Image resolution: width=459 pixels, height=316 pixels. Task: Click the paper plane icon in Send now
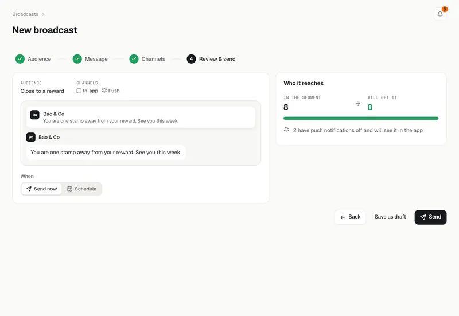pos(29,189)
